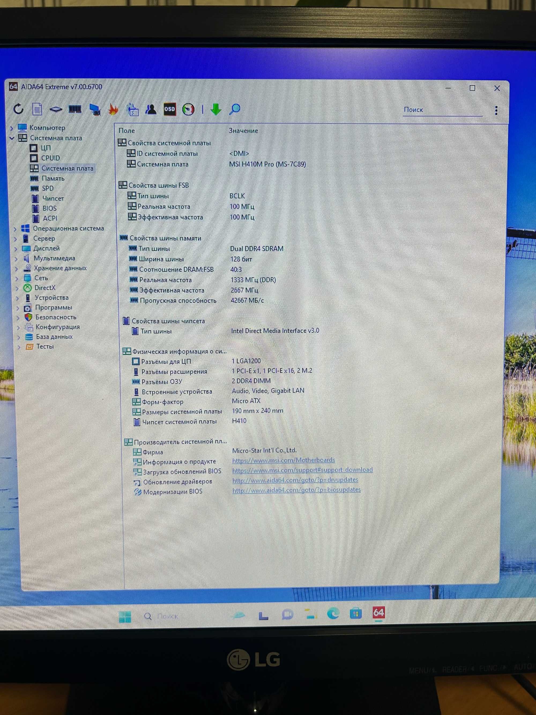The width and height of the screenshot is (536, 715).
Task: Expand the Хранение данных node
Action: pyautogui.click(x=16, y=269)
